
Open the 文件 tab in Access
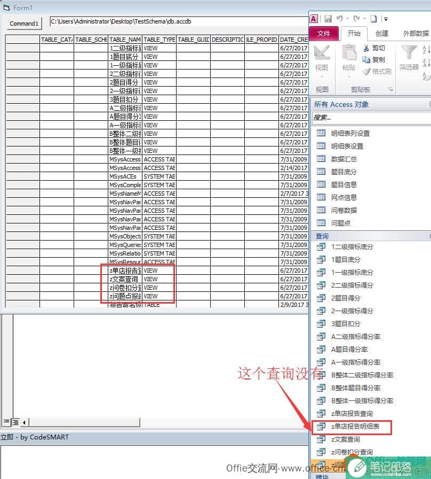tap(324, 33)
